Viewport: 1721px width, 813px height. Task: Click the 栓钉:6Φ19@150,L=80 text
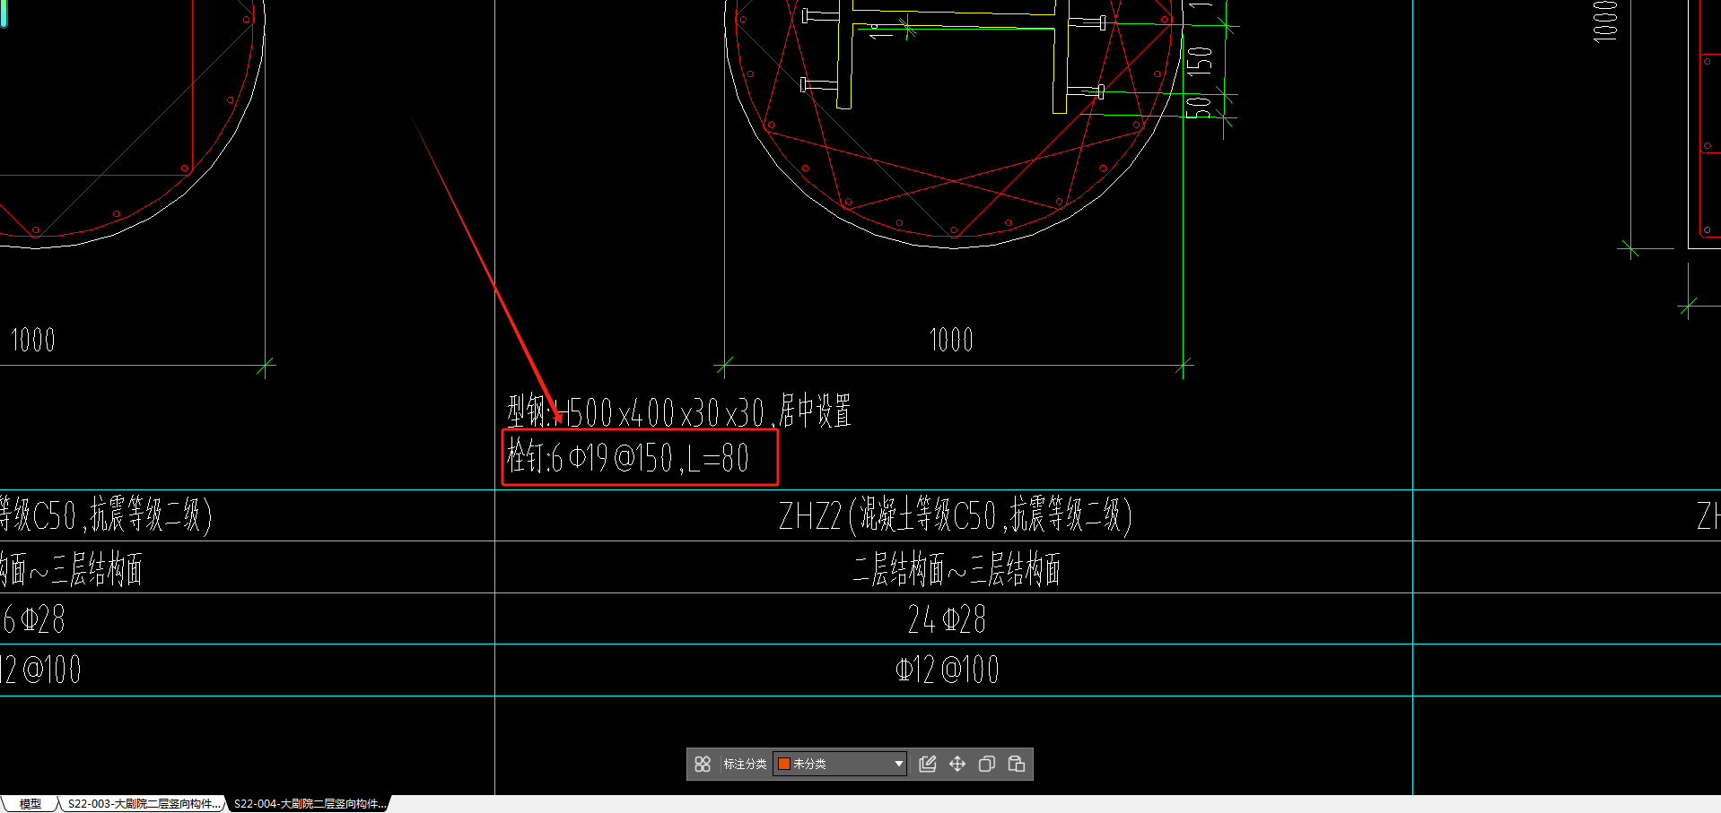628,457
